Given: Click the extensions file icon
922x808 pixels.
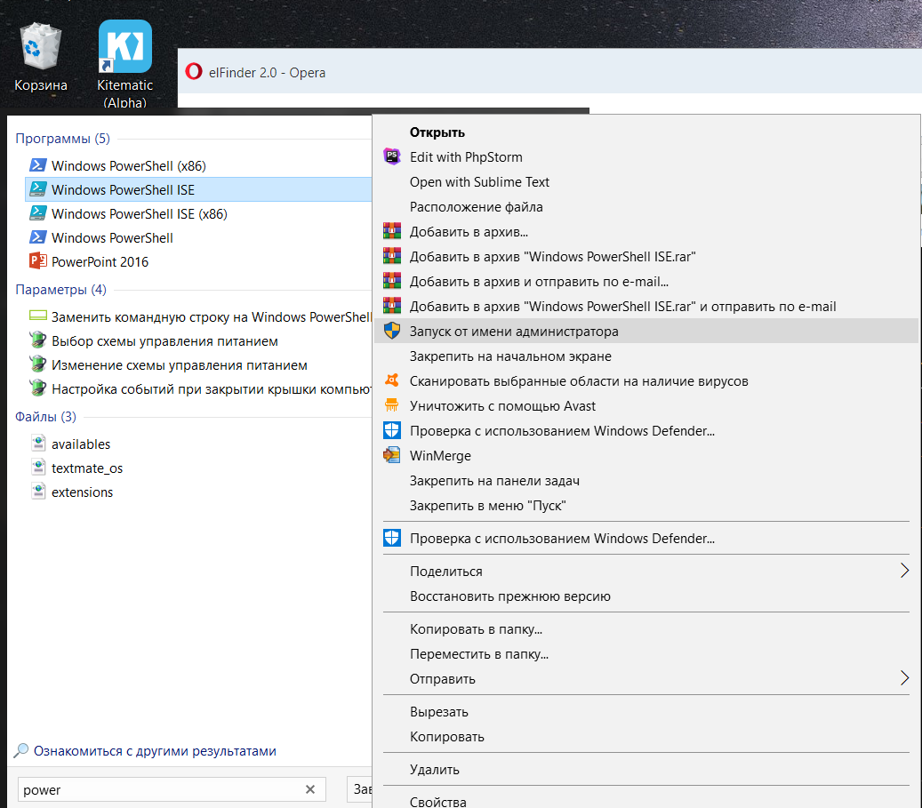Looking at the screenshot, I should [x=38, y=492].
